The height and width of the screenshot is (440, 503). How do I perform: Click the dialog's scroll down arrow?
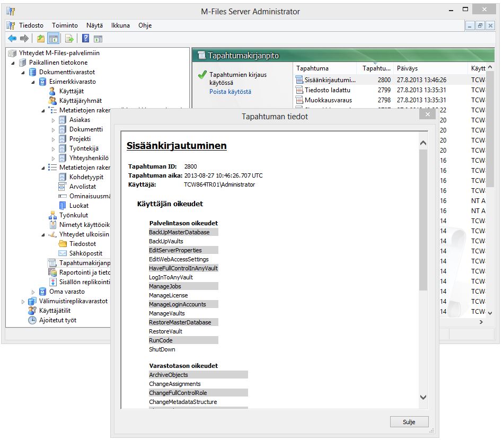click(x=423, y=397)
